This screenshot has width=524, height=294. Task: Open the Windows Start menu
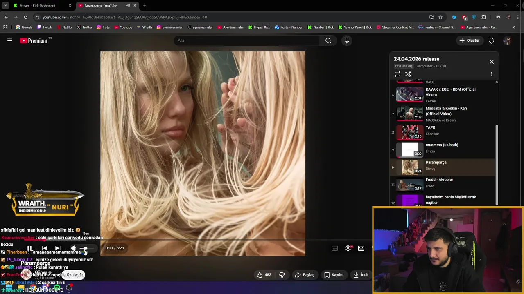tap(8, 288)
